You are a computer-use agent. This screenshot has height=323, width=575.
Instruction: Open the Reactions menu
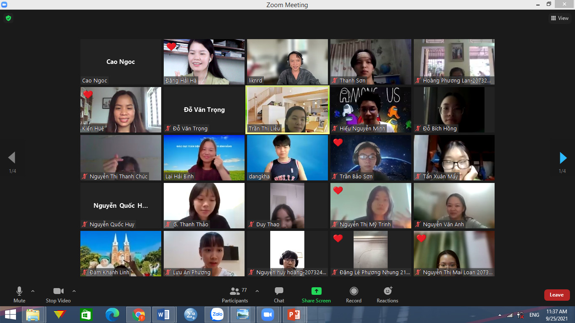(x=387, y=294)
